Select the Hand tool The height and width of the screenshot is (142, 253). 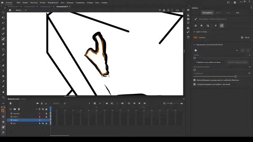point(3,92)
